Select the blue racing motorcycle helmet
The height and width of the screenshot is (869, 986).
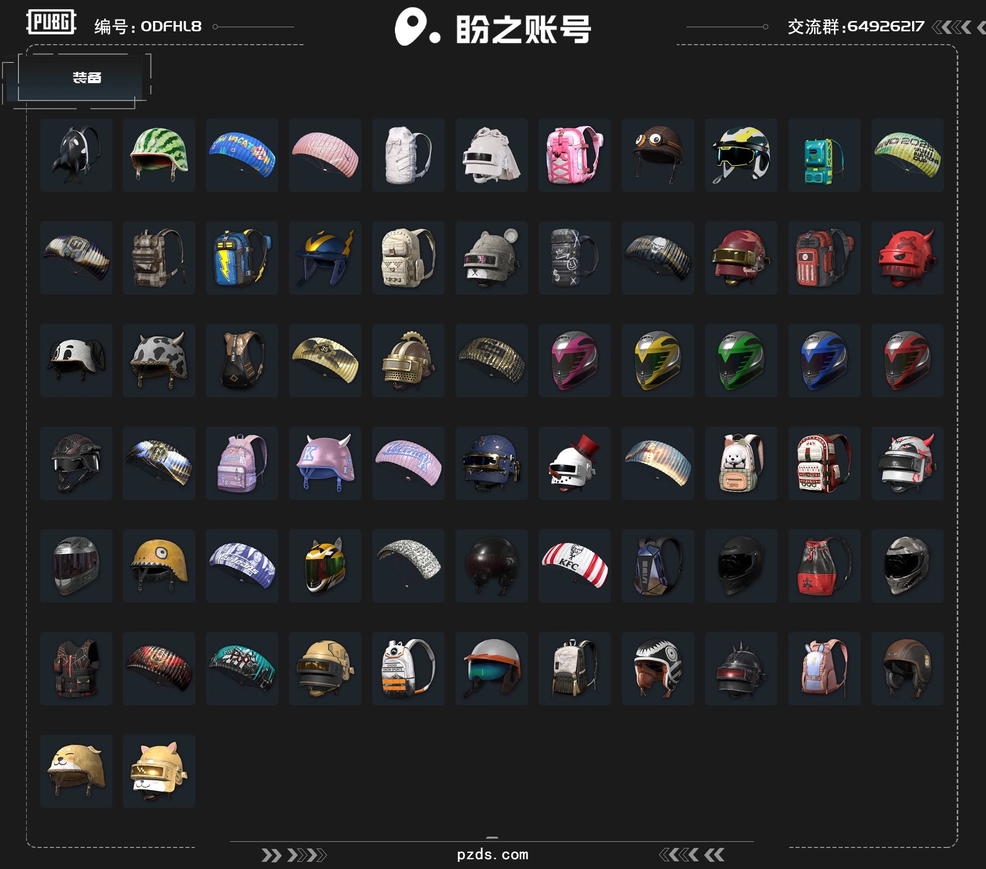[824, 360]
